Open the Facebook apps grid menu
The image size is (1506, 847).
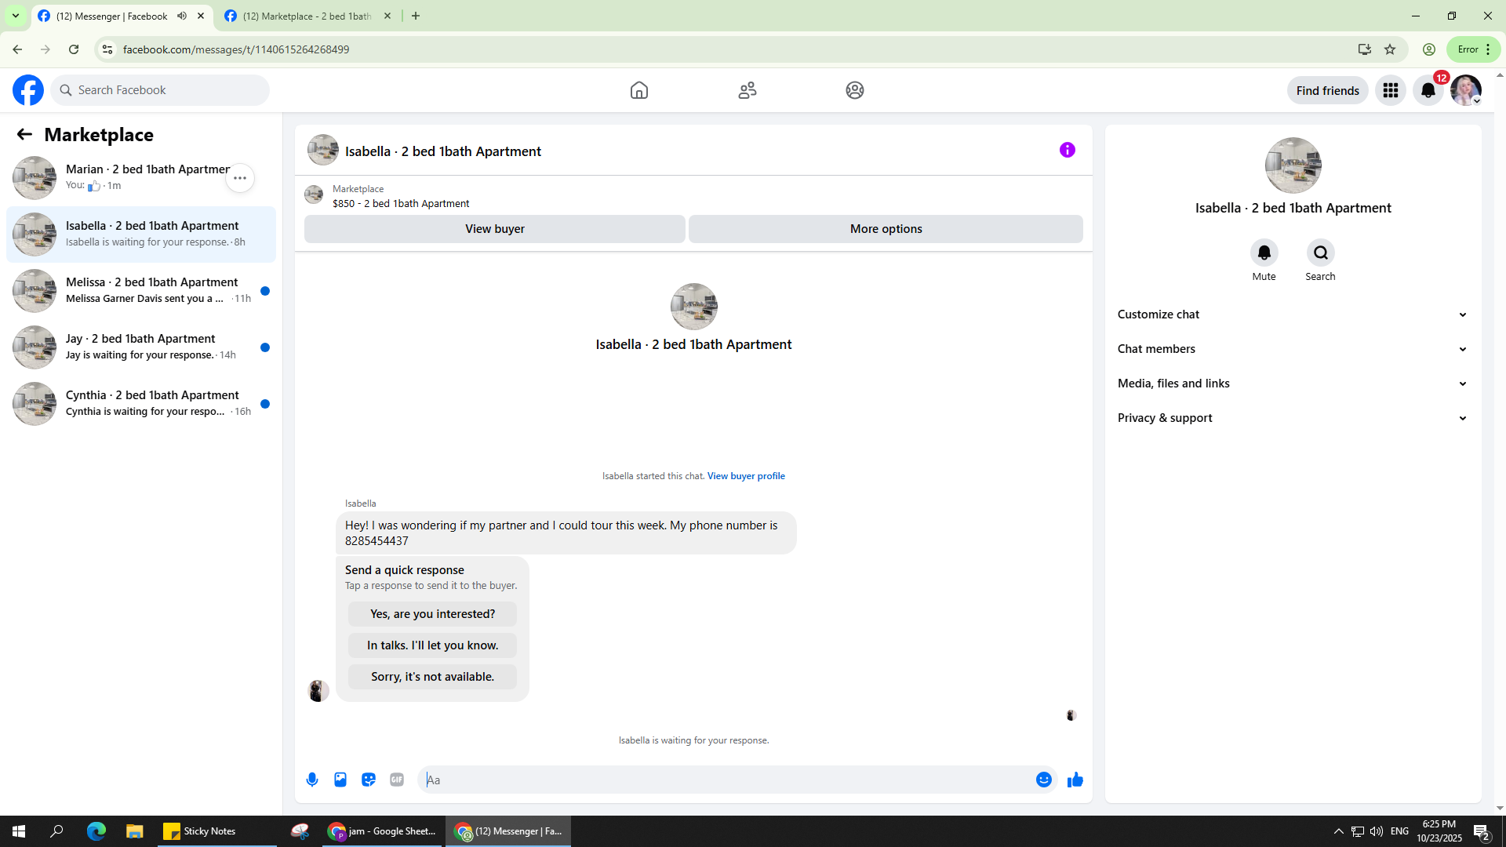pyautogui.click(x=1390, y=90)
